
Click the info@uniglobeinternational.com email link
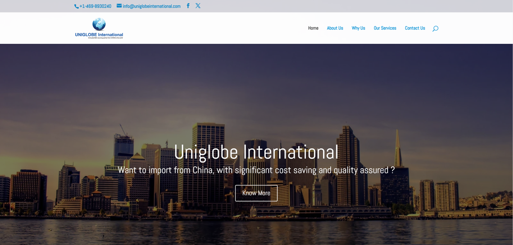pos(149,6)
